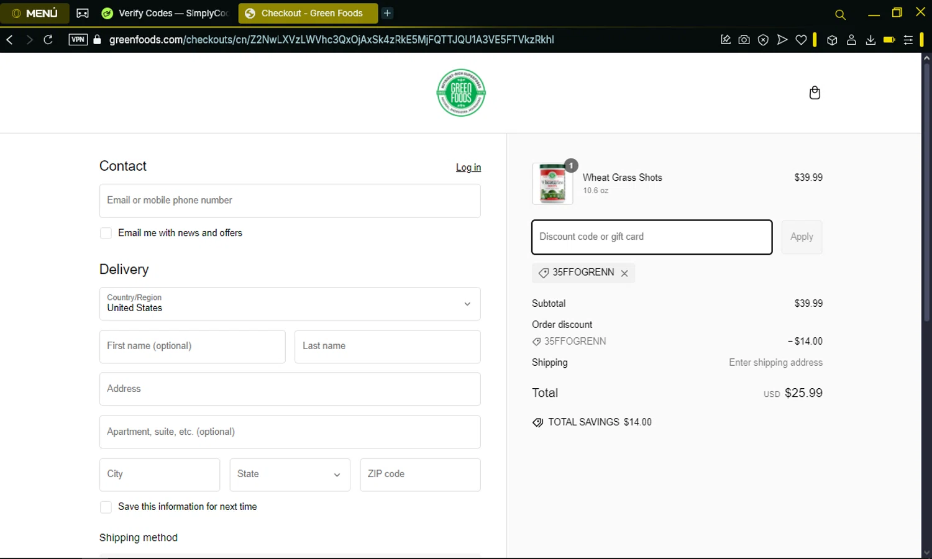Toggle the VPN badge in the address bar
The height and width of the screenshot is (559, 932).
[x=78, y=40]
